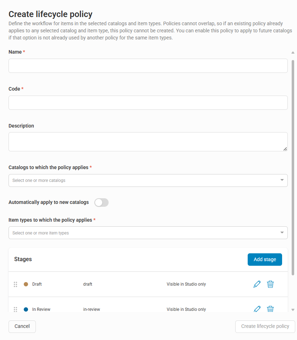Click scrollbar up arrow
The image size is (297, 340).
(293, 53)
